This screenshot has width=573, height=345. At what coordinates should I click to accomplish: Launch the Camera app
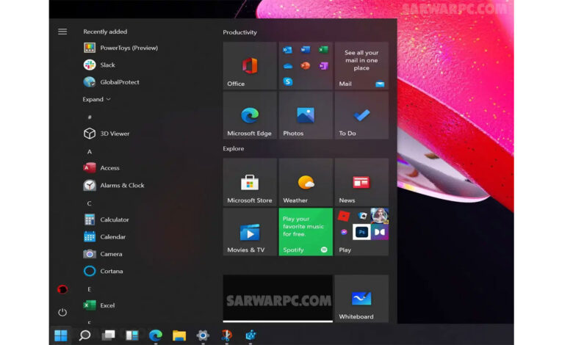pyautogui.click(x=103, y=254)
